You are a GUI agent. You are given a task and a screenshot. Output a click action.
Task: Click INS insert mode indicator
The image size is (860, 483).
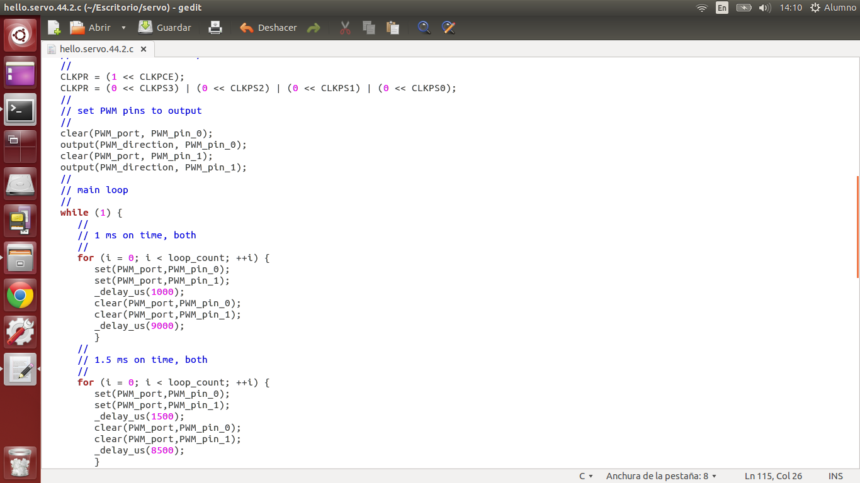click(x=835, y=476)
